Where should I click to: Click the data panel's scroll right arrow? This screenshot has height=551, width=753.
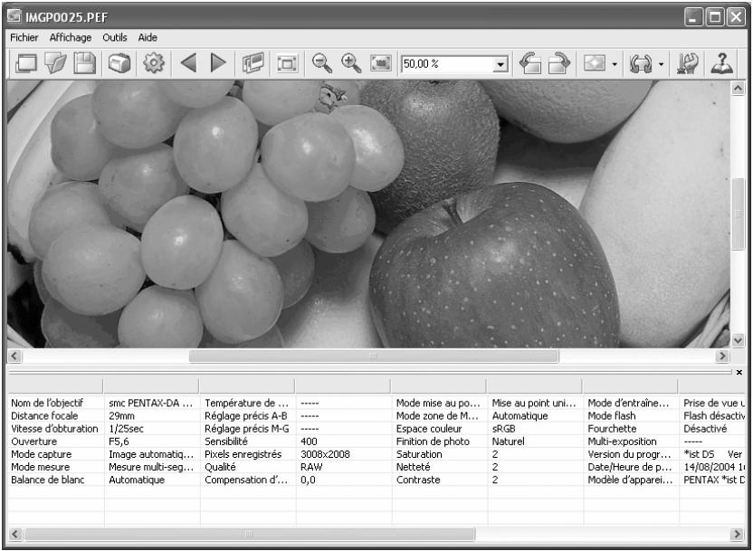coord(737,534)
